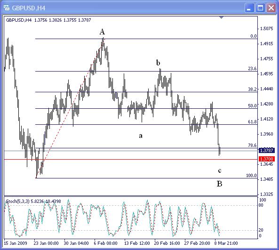Click the 20 Feb 16:00 time label
The width and height of the screenshot is (279, 250).
(x=167, y=243)
